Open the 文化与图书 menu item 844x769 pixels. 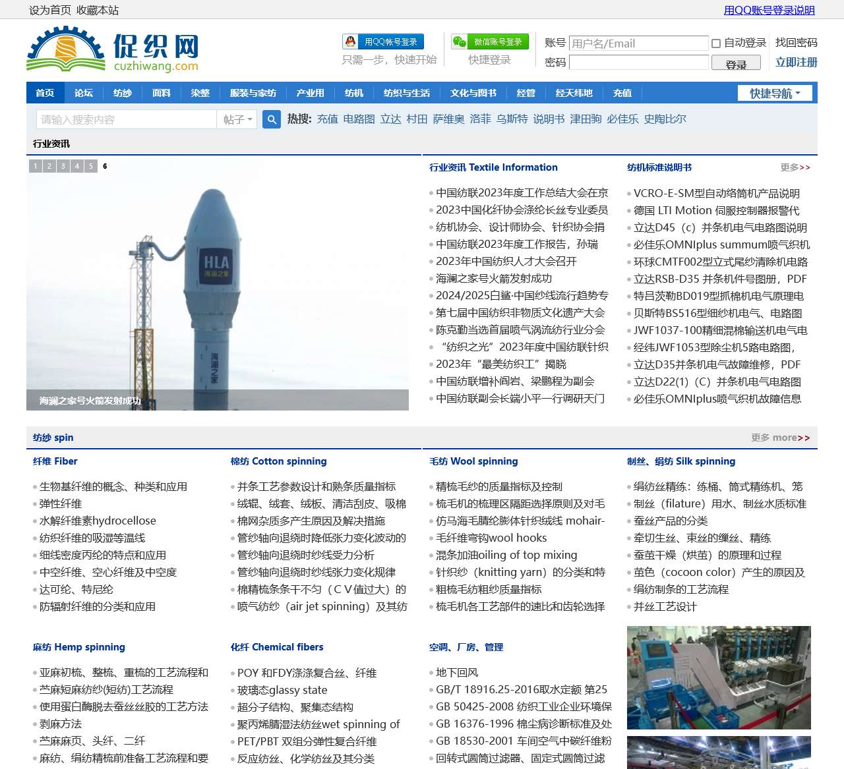click(472, 93)
